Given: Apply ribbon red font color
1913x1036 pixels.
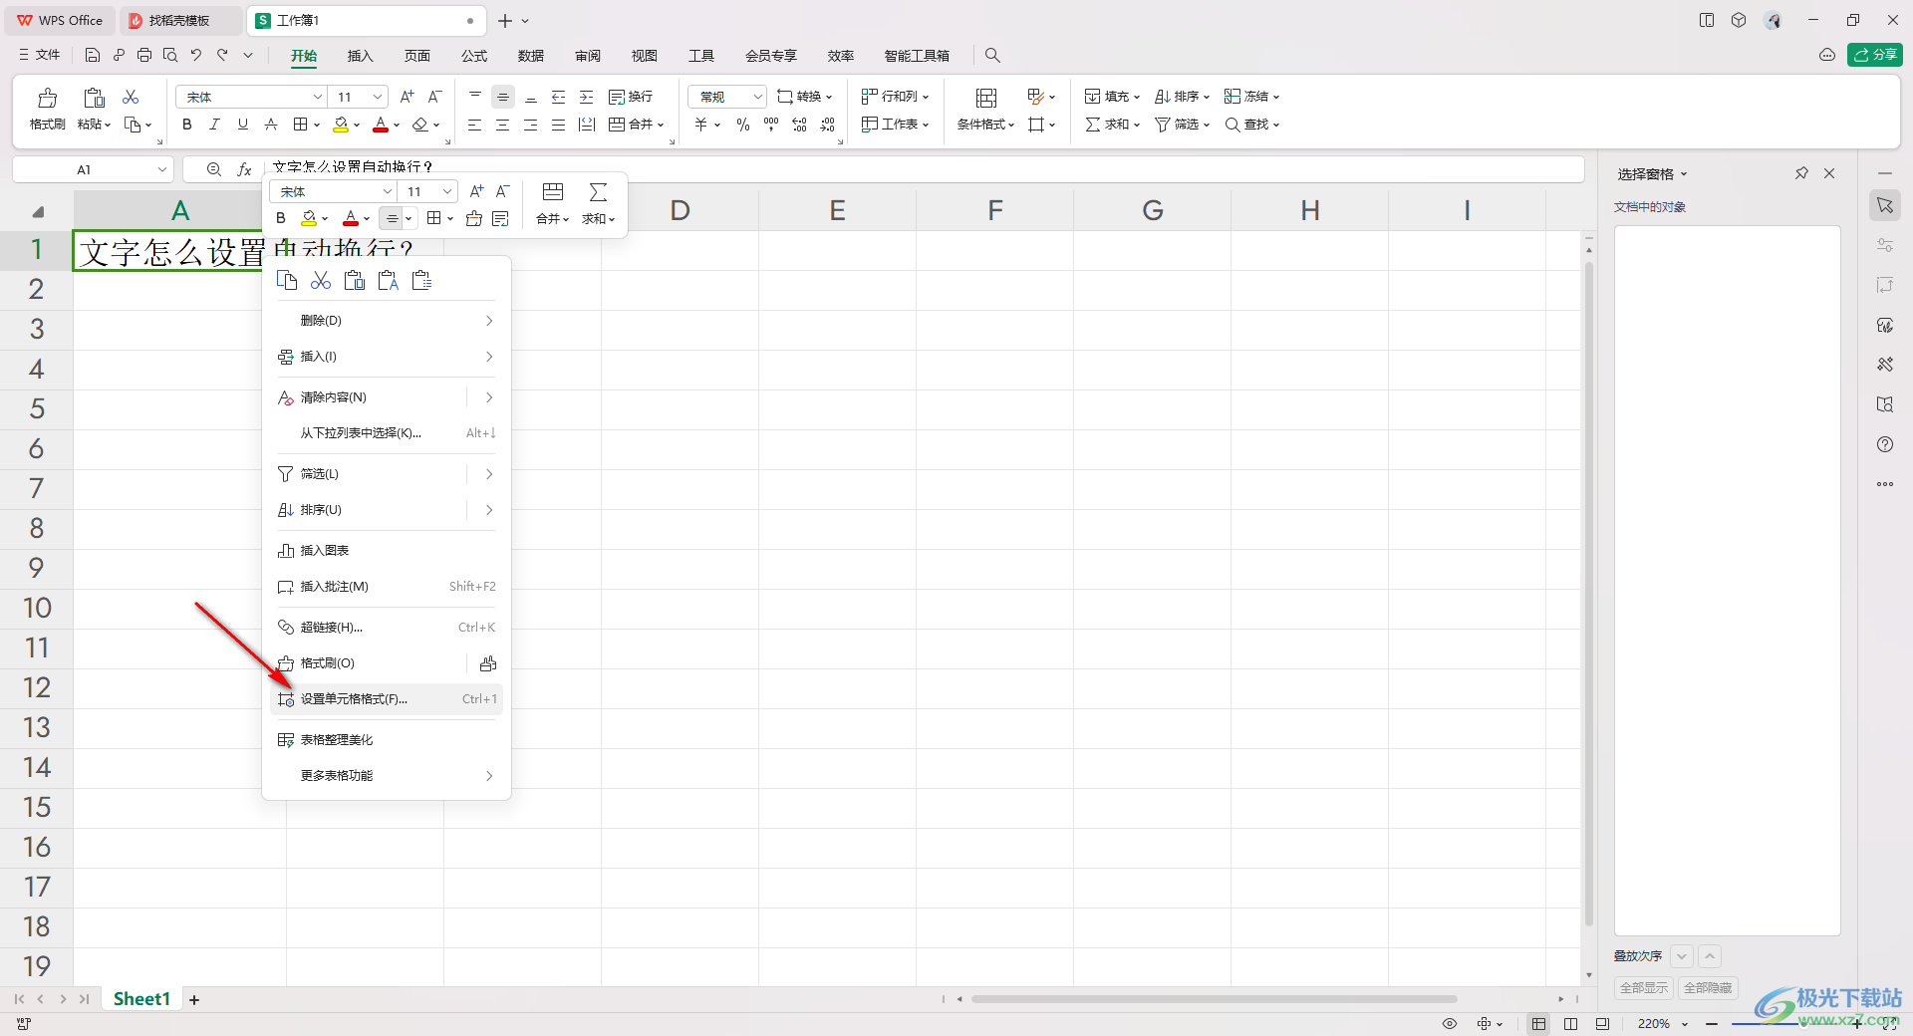Looking at the screenshot, I should coord(381,125).
